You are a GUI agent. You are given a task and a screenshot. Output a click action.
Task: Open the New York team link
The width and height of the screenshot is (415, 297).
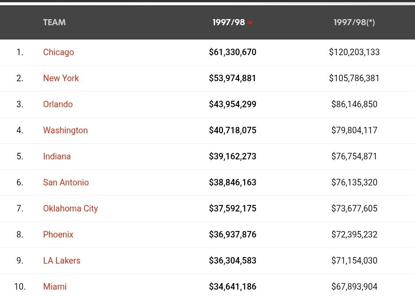click(61, 78)
